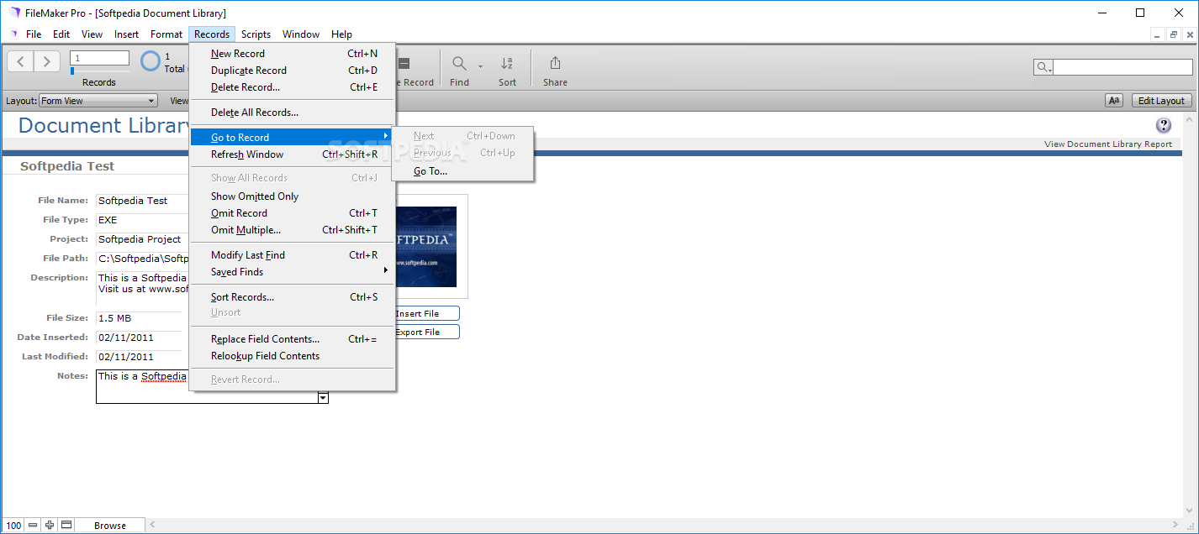1199x534 pixels.
Task: Click the 100 zoom level indicator
Action: coord(13,526)
